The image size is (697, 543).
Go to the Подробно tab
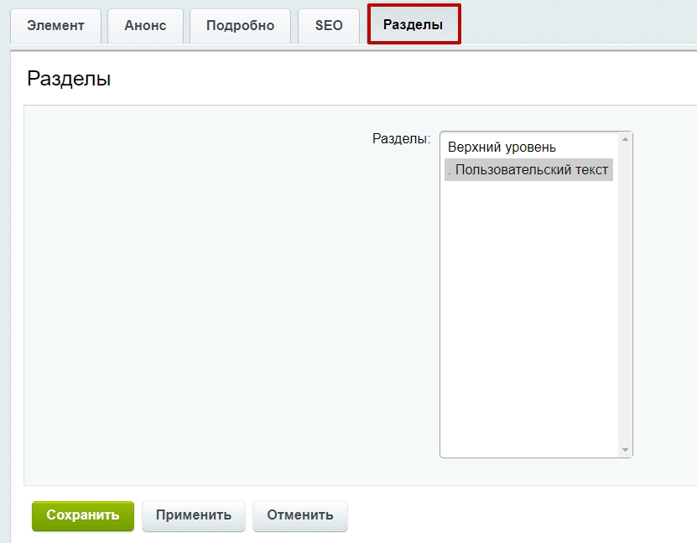click(240, 26)
